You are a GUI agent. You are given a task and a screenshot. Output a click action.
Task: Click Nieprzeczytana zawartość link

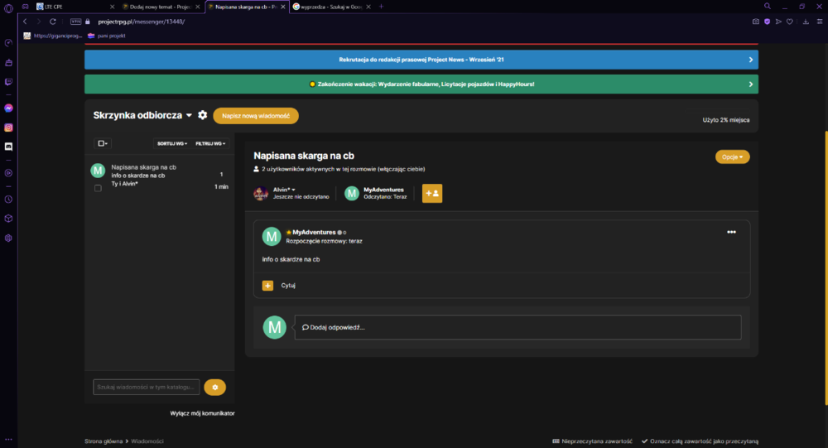click(x=593, y=441)
